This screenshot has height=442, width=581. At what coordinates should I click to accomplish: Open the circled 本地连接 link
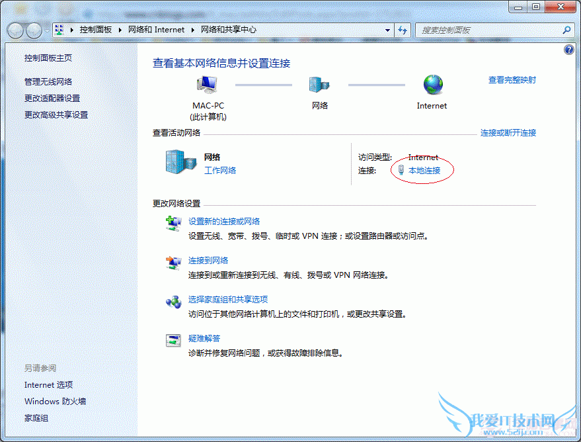click(x=426, y=170)
